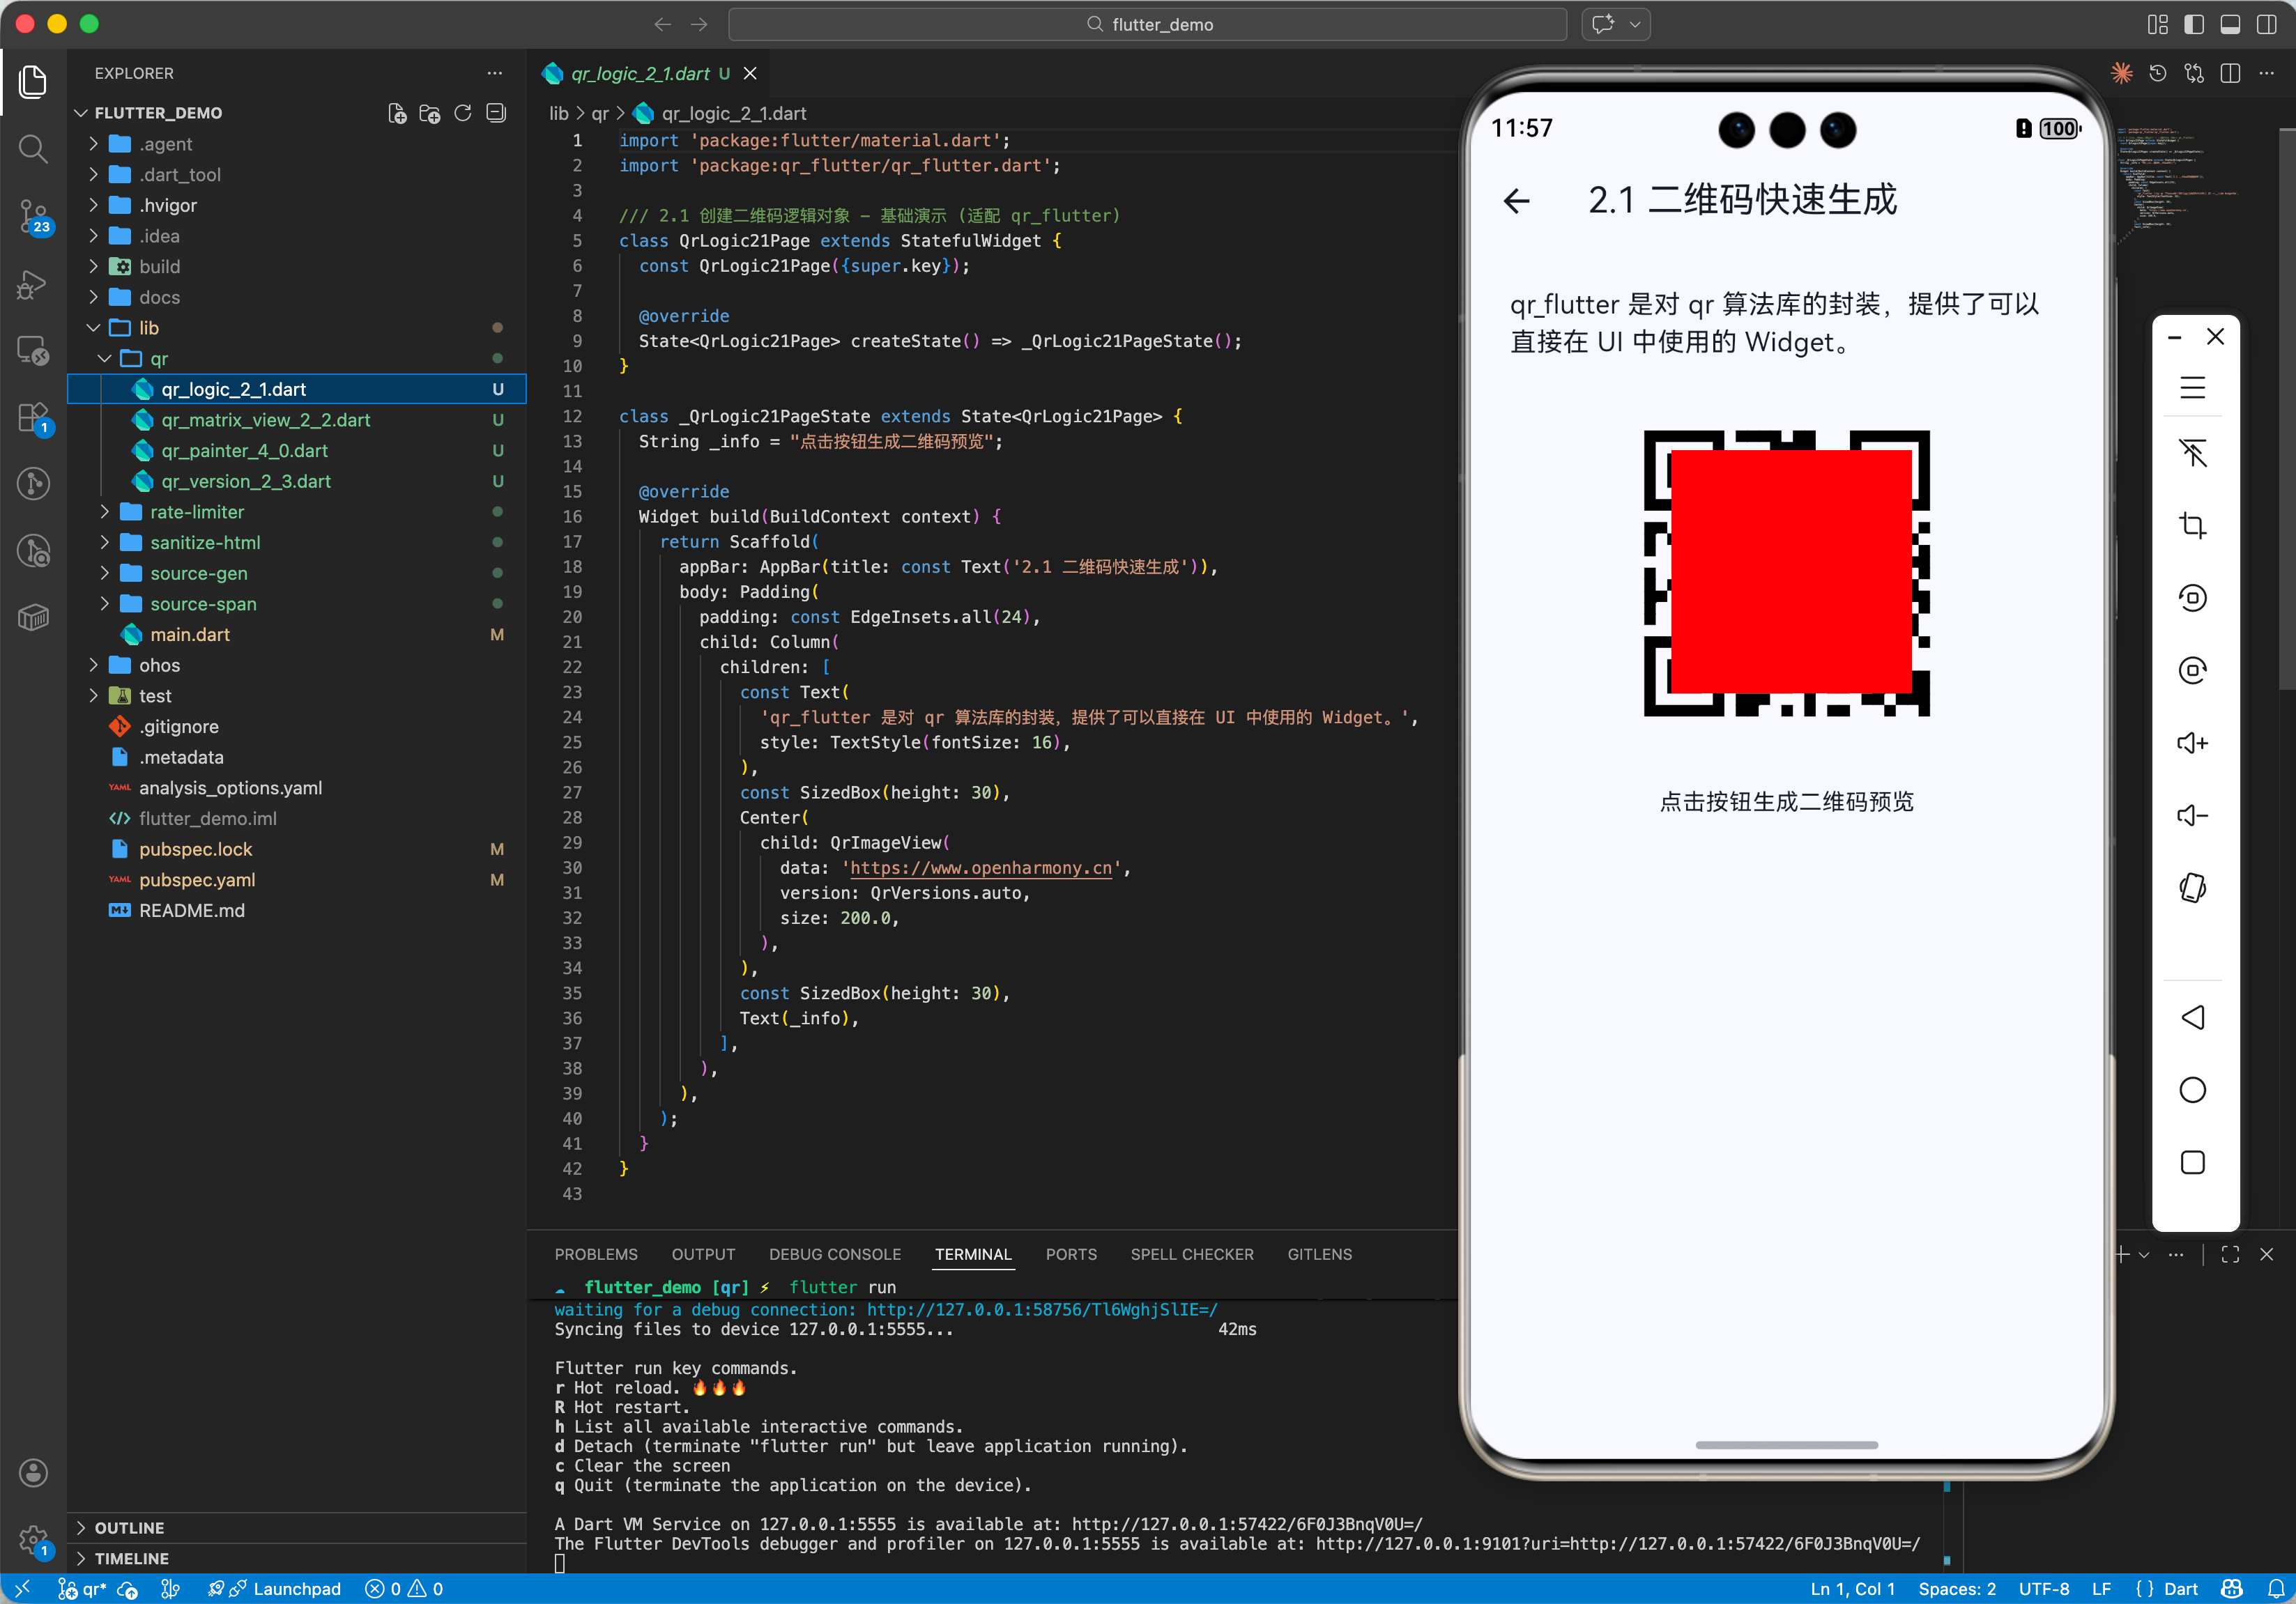2296x1604 pixels.
Task: Open the Extensions view icon
Action: 33,418
